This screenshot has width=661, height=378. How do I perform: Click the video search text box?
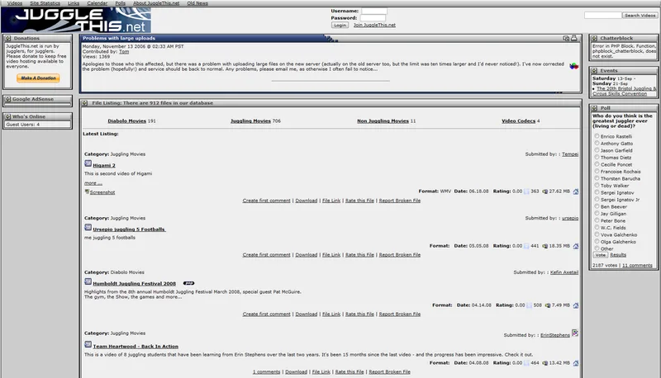603,15
